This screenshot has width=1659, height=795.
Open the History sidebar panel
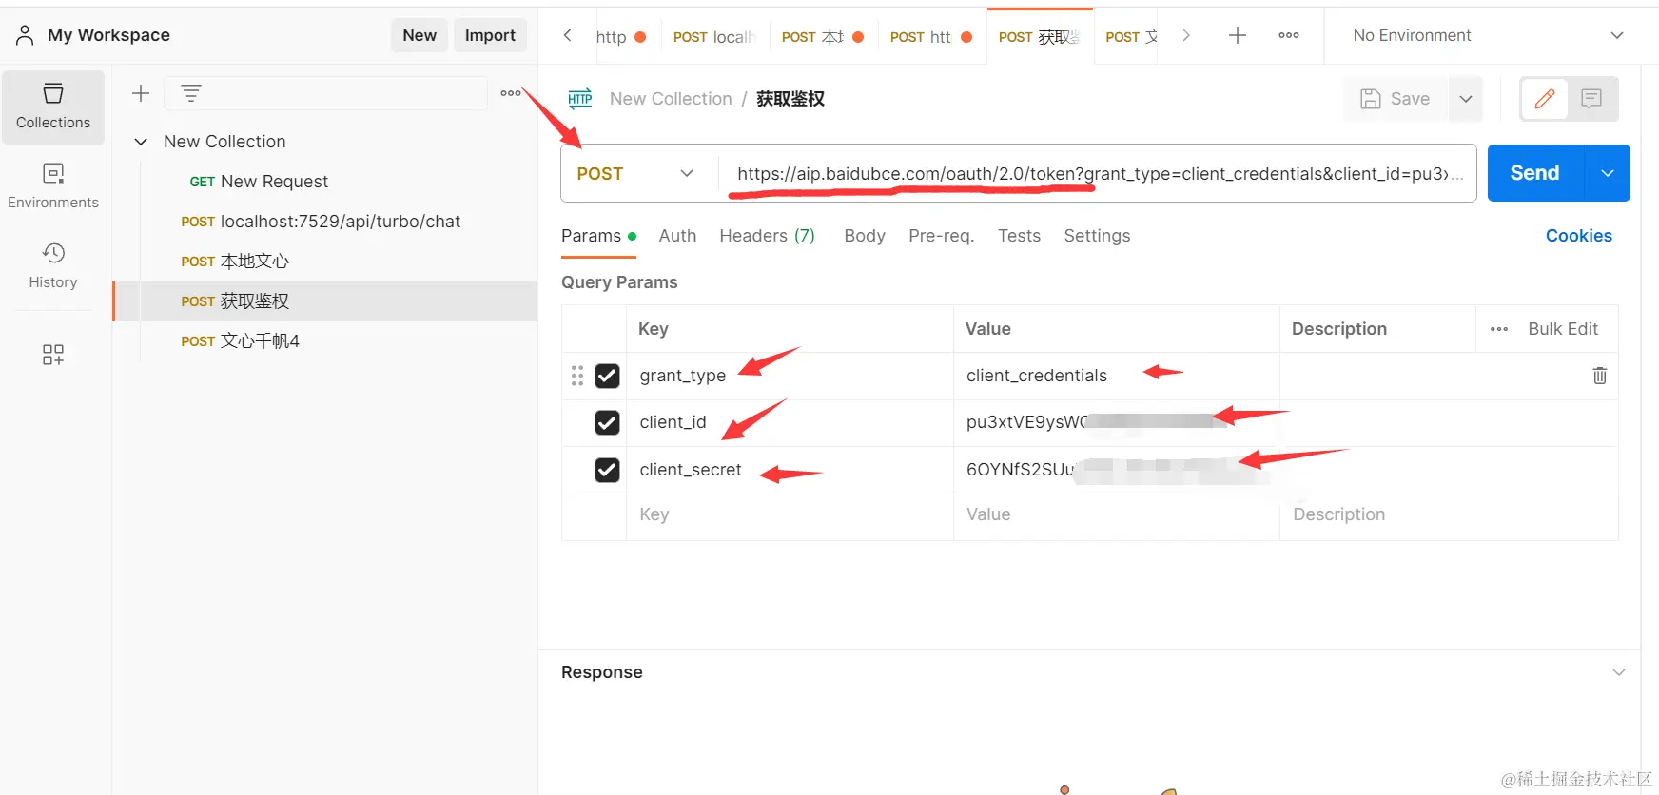click(53, 266)
